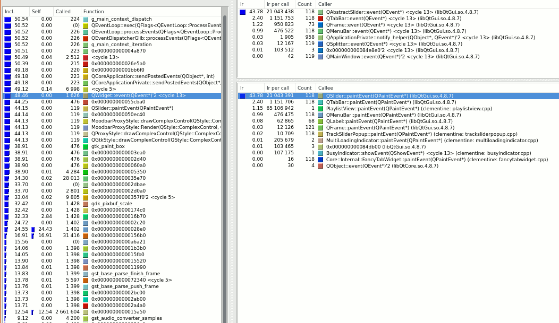Click the icon beside gst_audio_converter_samples
Screen dimensions: 559x323
pos(86,318)
